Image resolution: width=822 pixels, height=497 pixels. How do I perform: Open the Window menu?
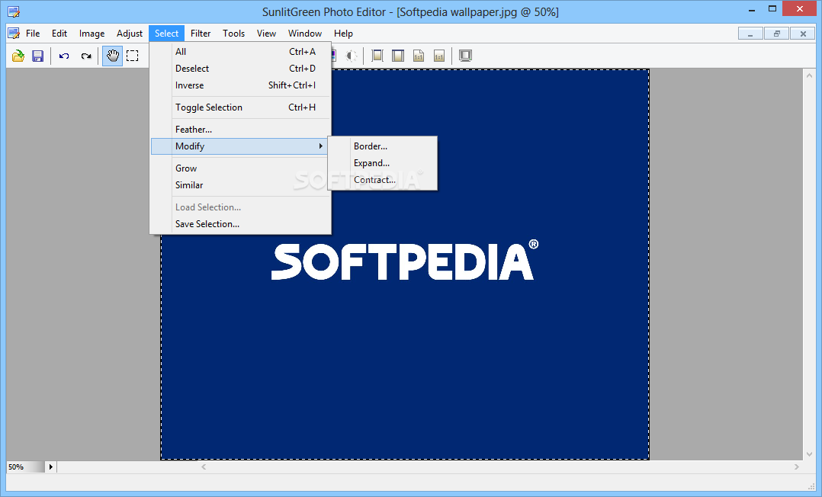click(x=304, y=34)
